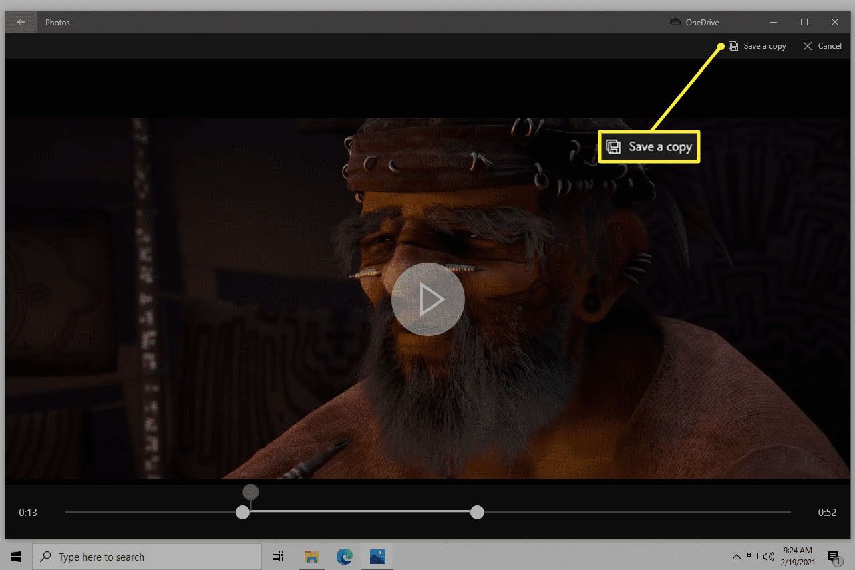Image resolution: width=855 pixels, height=570 pixels.
Task: Click the 0:13 start time label
Action: click(x=28, y=513)
